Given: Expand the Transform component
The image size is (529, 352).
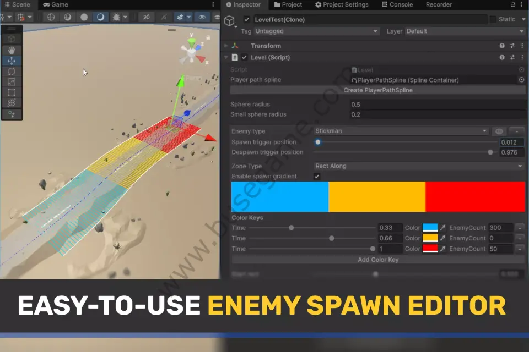Looking at the screenshot, I should 226,46.
